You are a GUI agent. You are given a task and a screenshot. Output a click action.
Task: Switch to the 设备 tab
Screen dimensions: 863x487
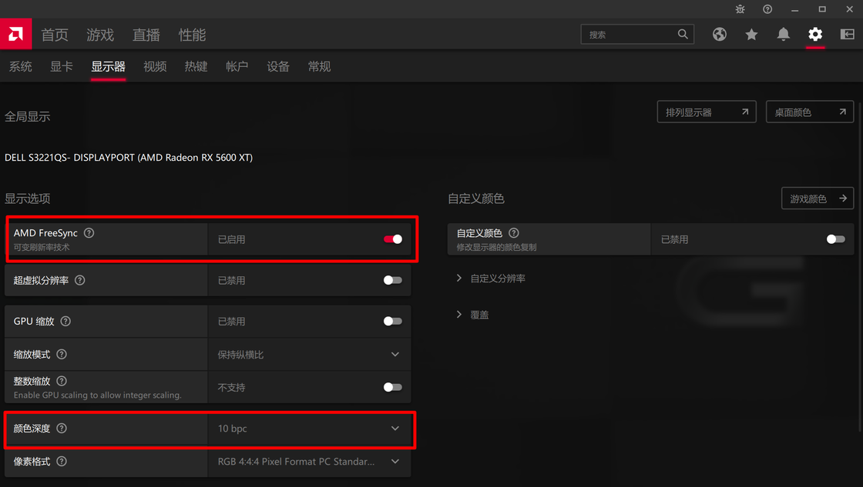(x=278, y=66)
